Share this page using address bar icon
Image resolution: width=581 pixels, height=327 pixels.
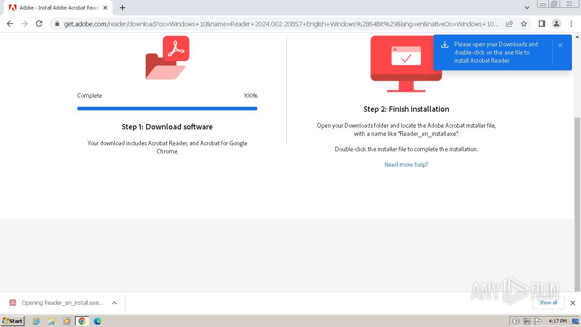tap(509, 24)
